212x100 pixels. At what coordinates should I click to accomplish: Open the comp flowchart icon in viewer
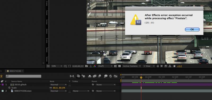tap(170, 66)
